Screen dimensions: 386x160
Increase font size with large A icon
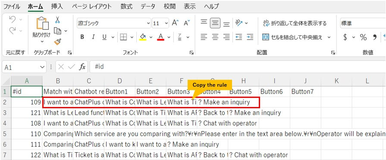coord(175,23)
